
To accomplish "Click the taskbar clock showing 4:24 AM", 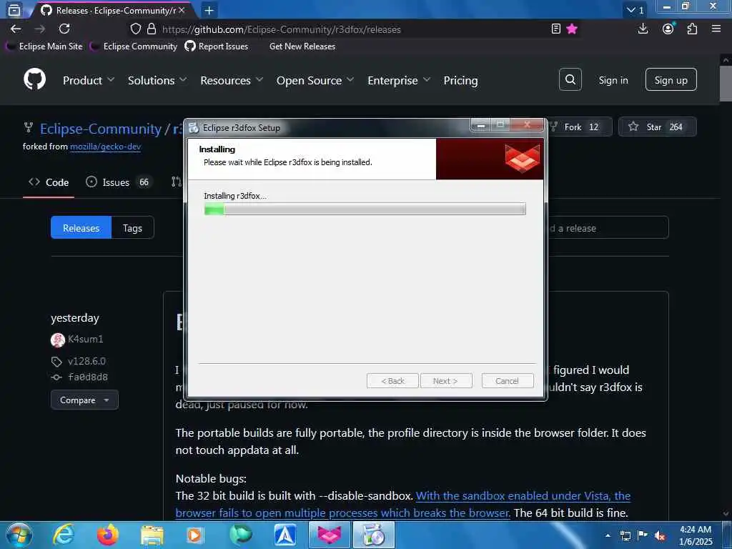I will 695,535.
